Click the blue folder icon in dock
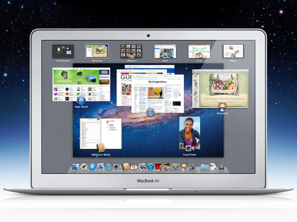 205,166
